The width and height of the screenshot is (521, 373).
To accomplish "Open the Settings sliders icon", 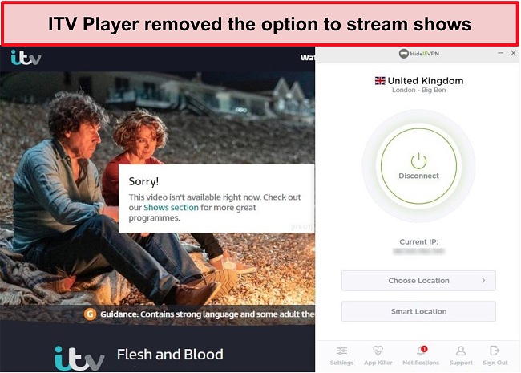I will coord(341,351).
